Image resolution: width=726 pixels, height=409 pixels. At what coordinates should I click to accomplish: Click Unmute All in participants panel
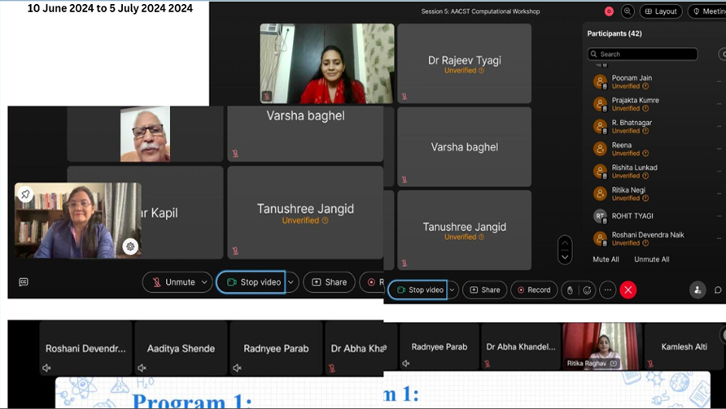652,259
